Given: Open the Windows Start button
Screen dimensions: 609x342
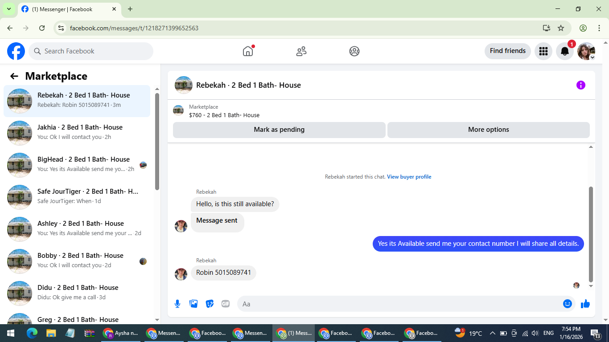Looking at the screenshot, I should [11, 333].
